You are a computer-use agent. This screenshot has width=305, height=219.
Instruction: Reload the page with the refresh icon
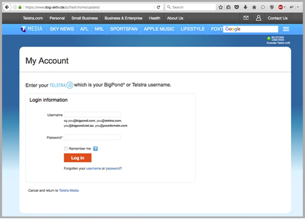coord(158,7)
